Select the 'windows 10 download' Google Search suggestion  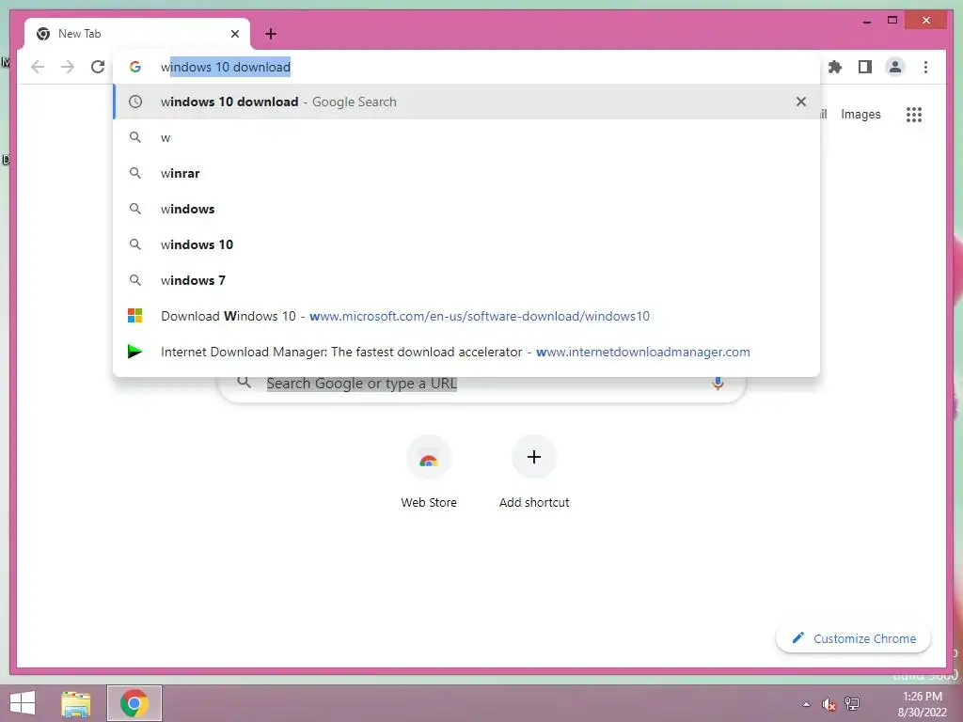tap(466, 102)
